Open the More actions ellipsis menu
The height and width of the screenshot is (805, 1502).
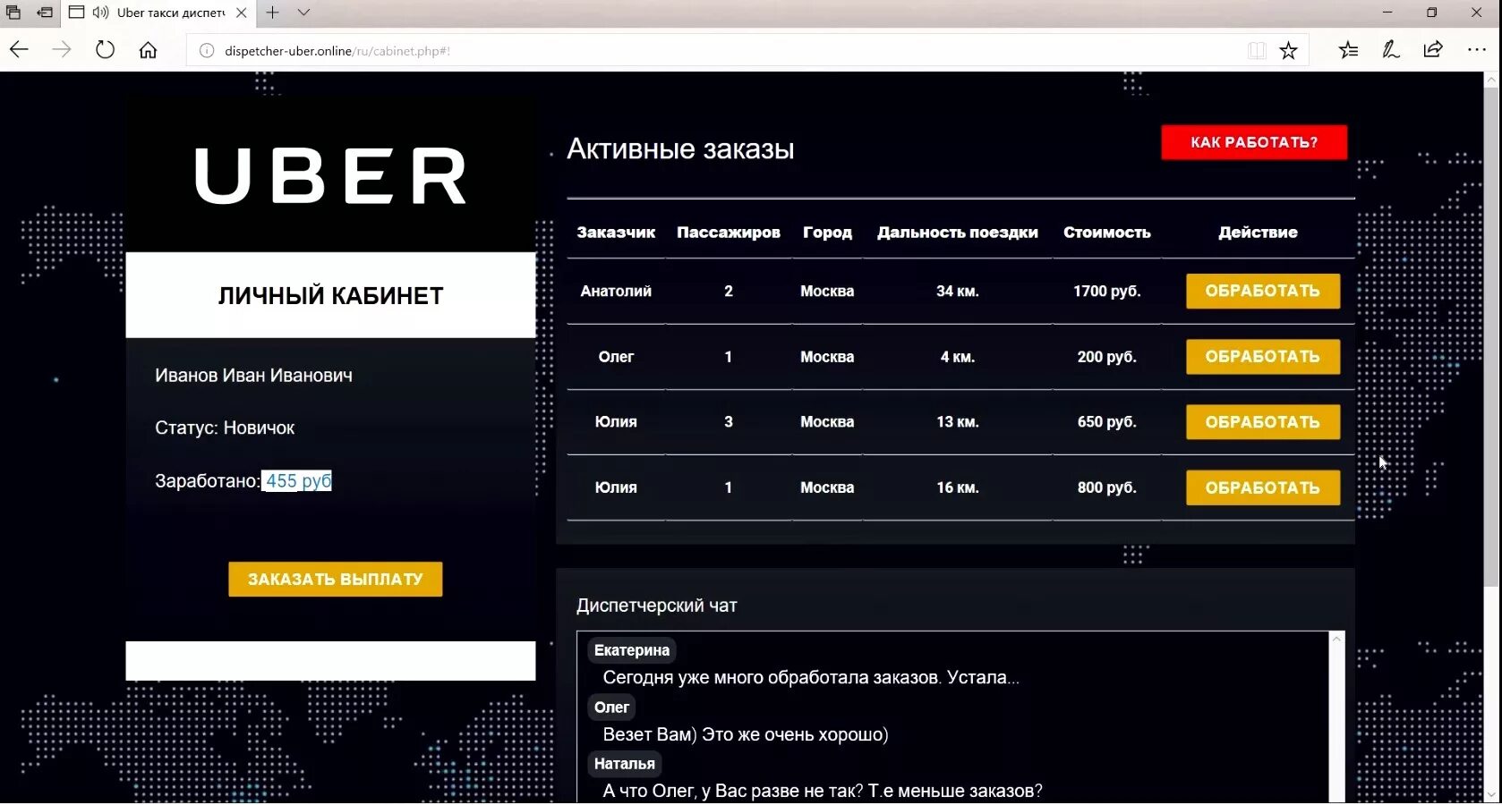pyautogui.click(x=1477, y=50)
